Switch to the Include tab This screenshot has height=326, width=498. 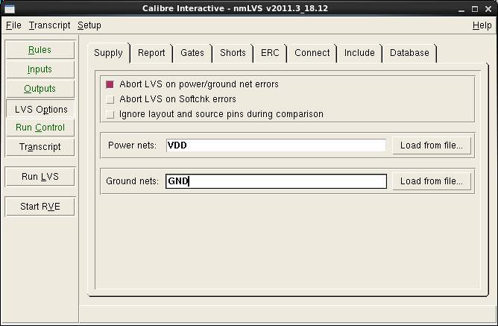pos(359,53)
